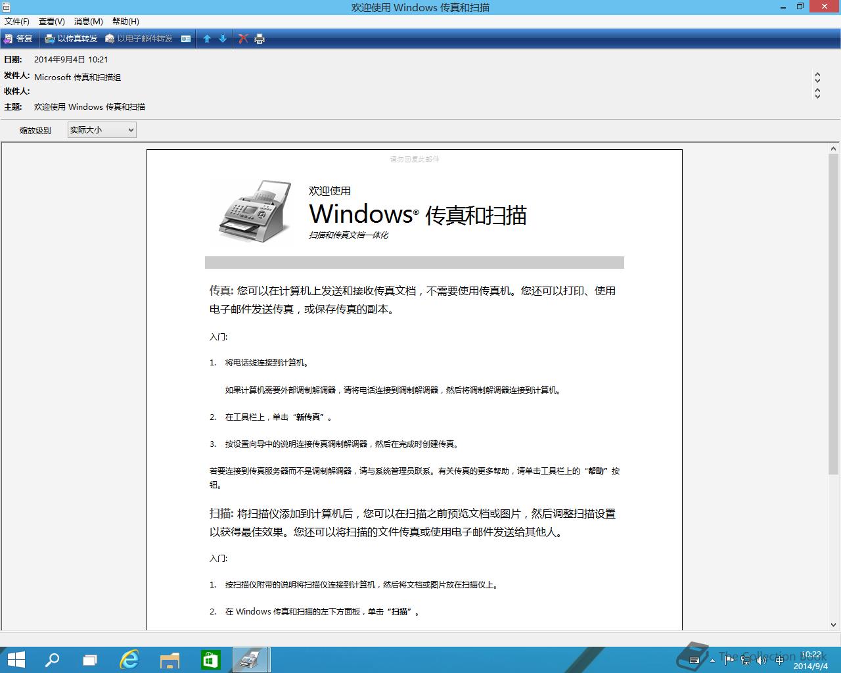Launch Internet Explorer from taskbar
Viewport: 841px width, 673px height.
tap(130, 660)
